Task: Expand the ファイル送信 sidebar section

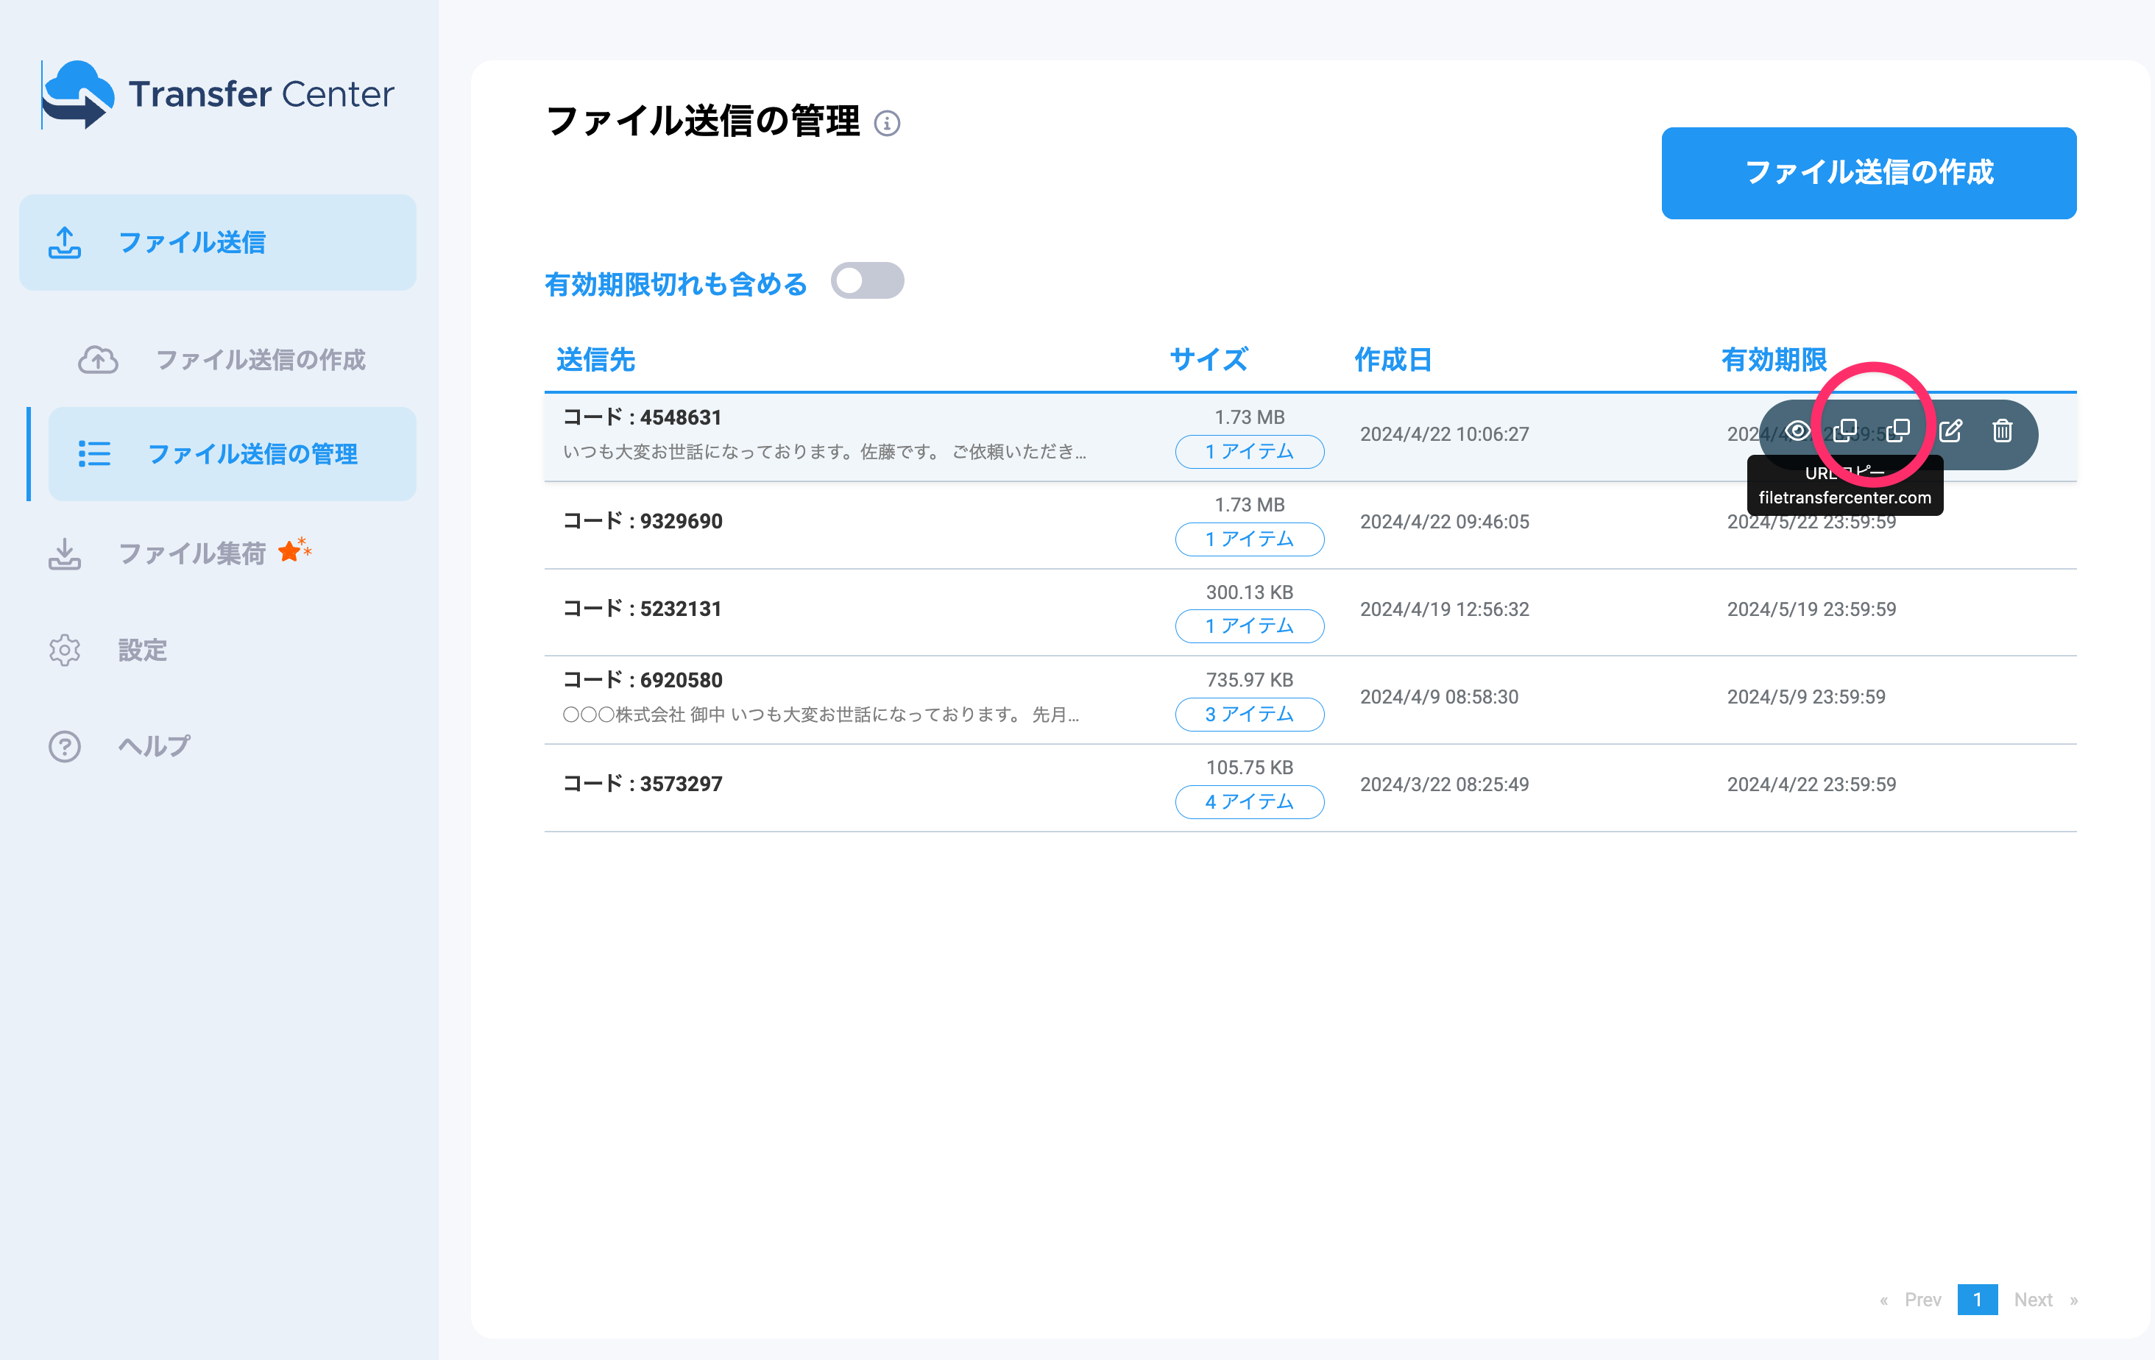Action: pyautogui.click(x=191, y=241)
